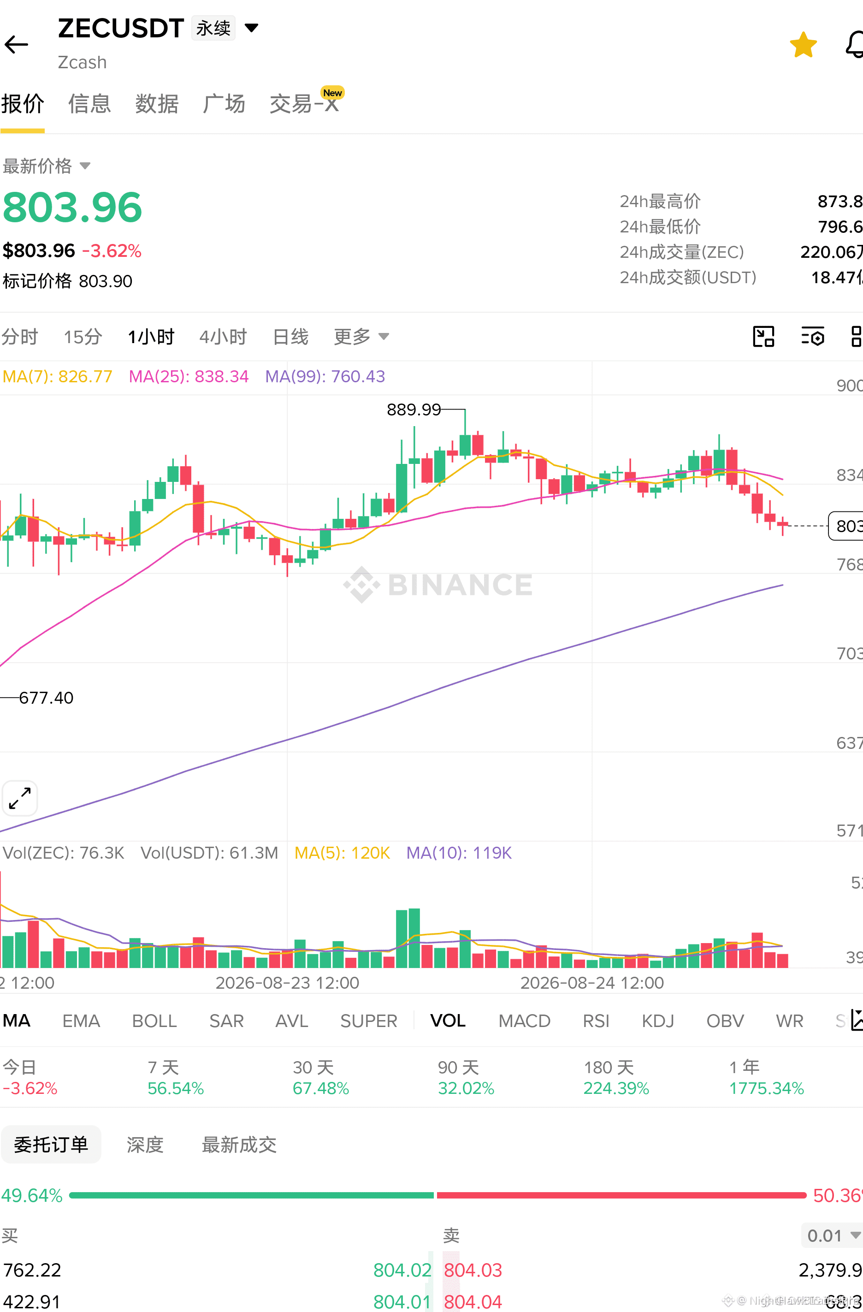Tap the 标记价格 803.90 text
The image size is (863, 1312).
67,281
